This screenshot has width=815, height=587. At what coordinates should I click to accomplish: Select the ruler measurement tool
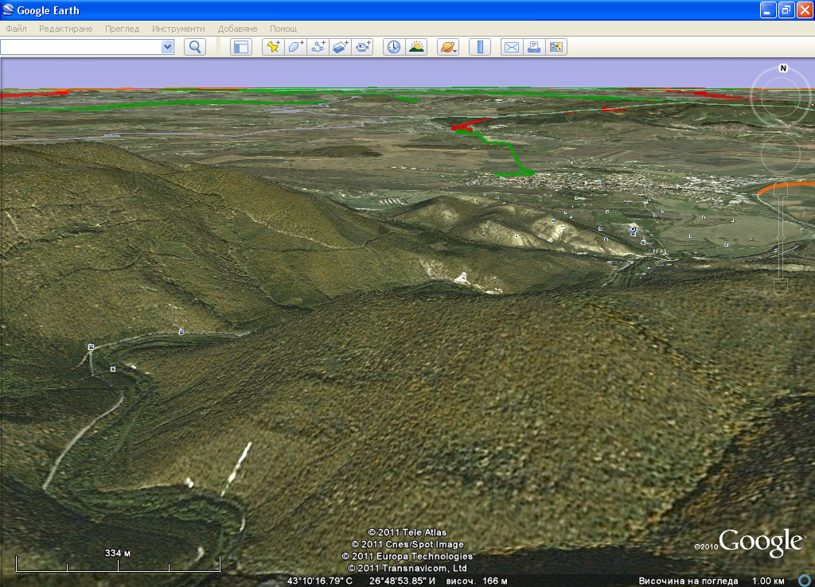click(x=479, y=47)
